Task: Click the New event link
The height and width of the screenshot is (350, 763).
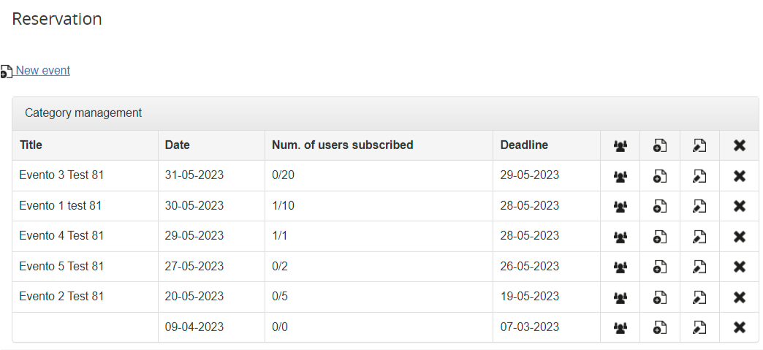Action: point(43,71)
